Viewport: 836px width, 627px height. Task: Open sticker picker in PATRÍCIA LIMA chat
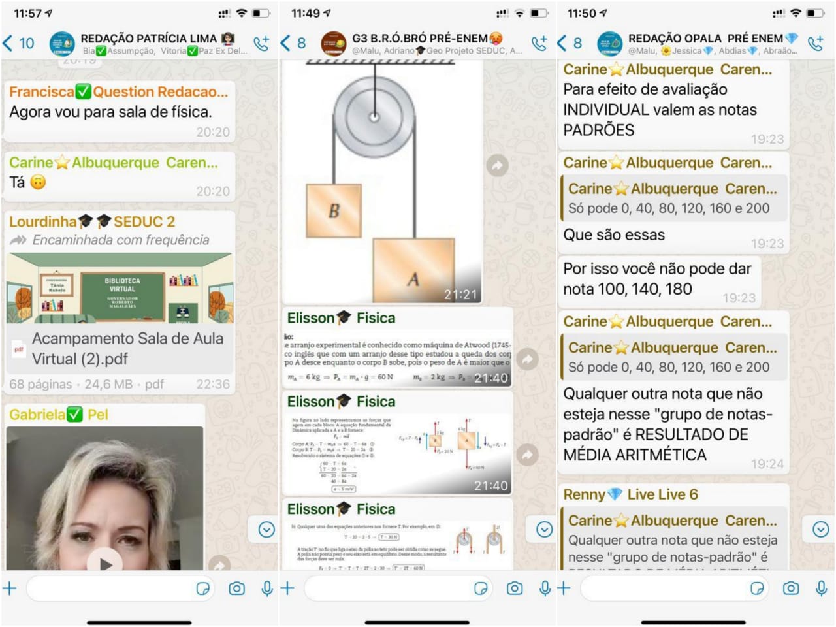203,588
